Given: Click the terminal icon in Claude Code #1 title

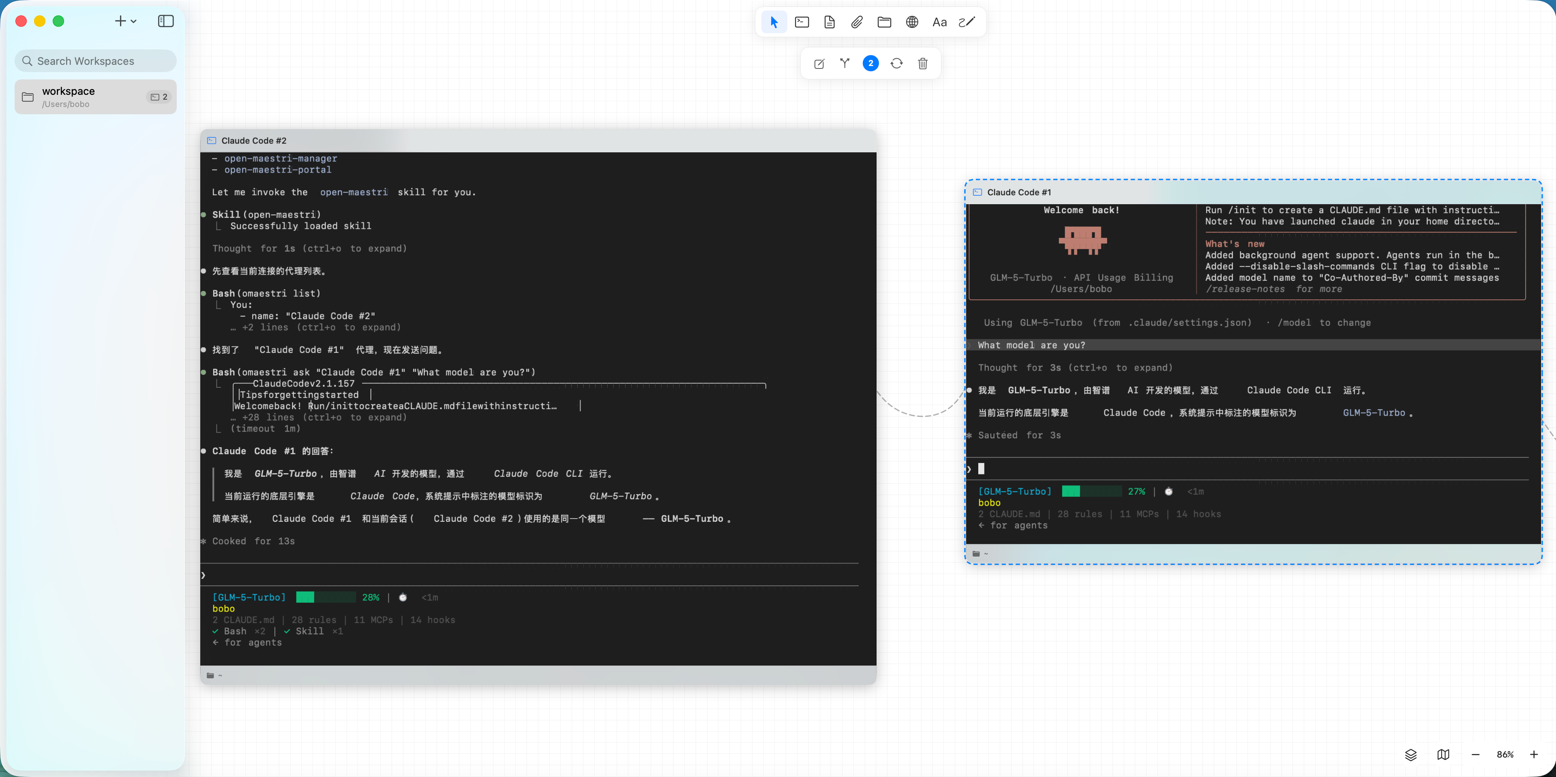Looking at the screenshot, I should [977, 192].
